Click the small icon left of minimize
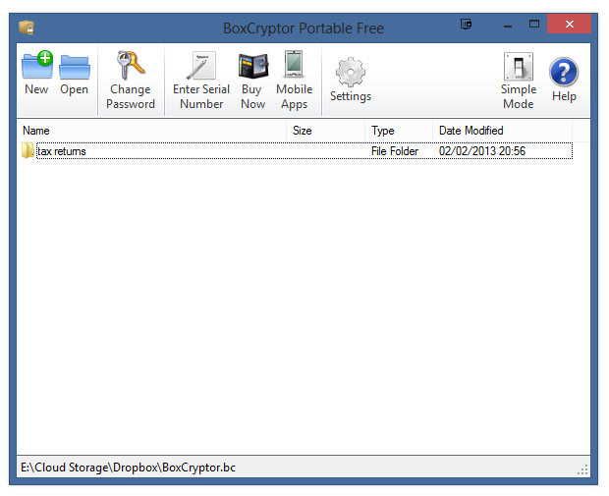The height and width of the screenshot is (496, 609). point(467,23)
